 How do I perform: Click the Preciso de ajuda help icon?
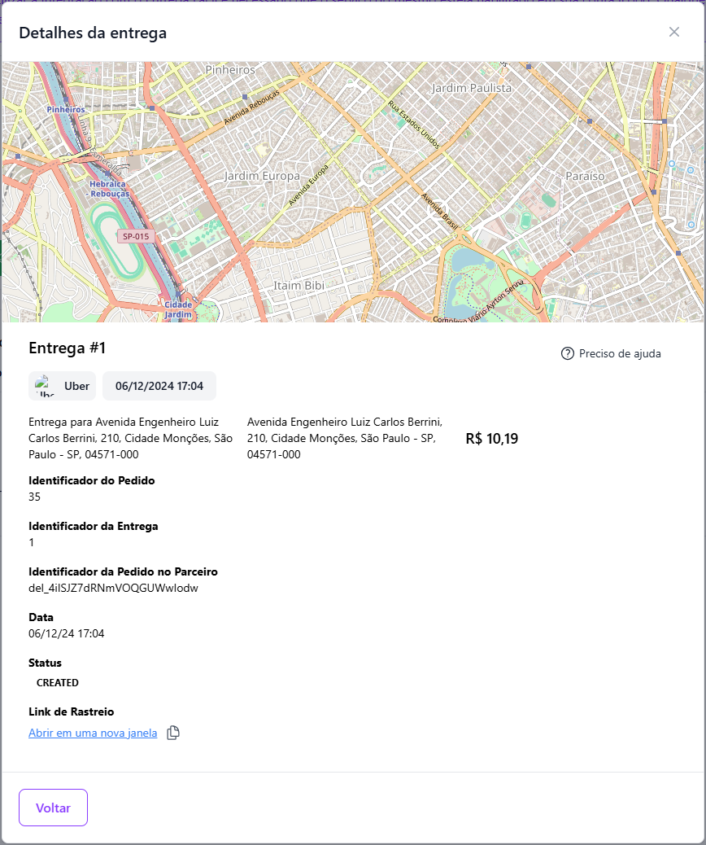pyautogui.click(x=568, y=354)
